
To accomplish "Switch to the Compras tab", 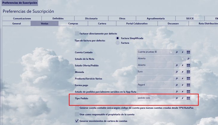I will [x=73, y=24].
